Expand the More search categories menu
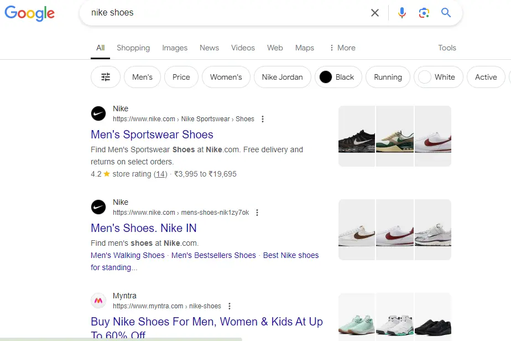Screen dimensions: 511x341 point(342,48)
